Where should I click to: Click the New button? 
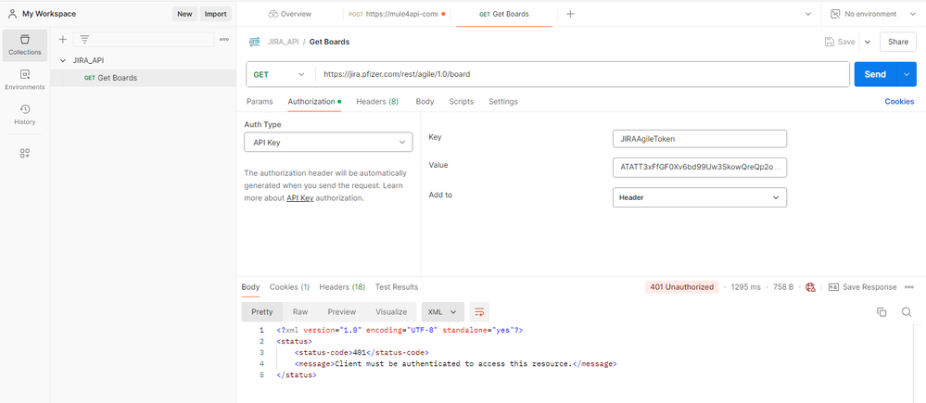coord(184,14)
